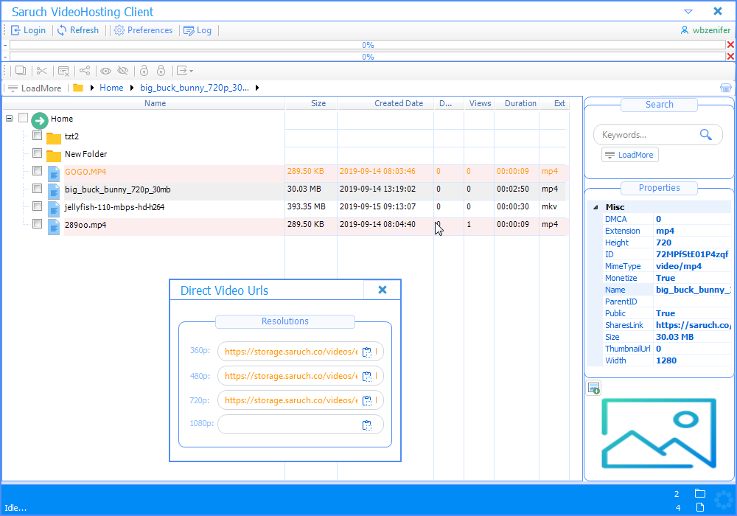The image size is (737, 516).
Task: Click clipboard icon in 1080p field
Action: pos(367,425)
